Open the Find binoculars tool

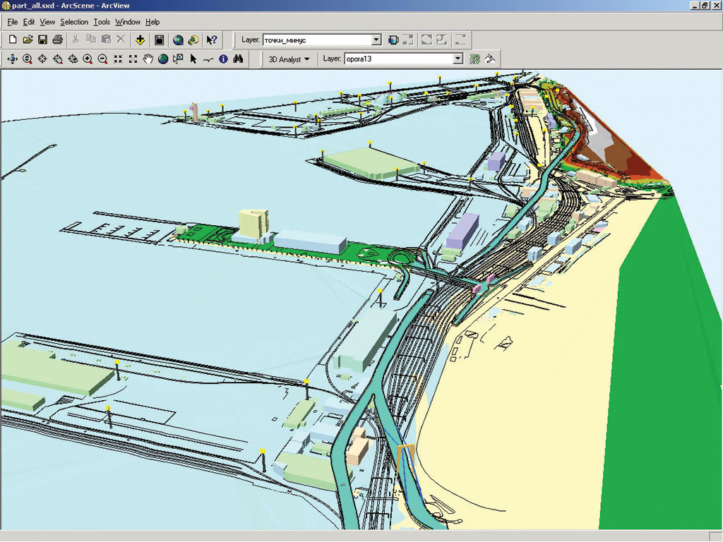coord(238,59)
